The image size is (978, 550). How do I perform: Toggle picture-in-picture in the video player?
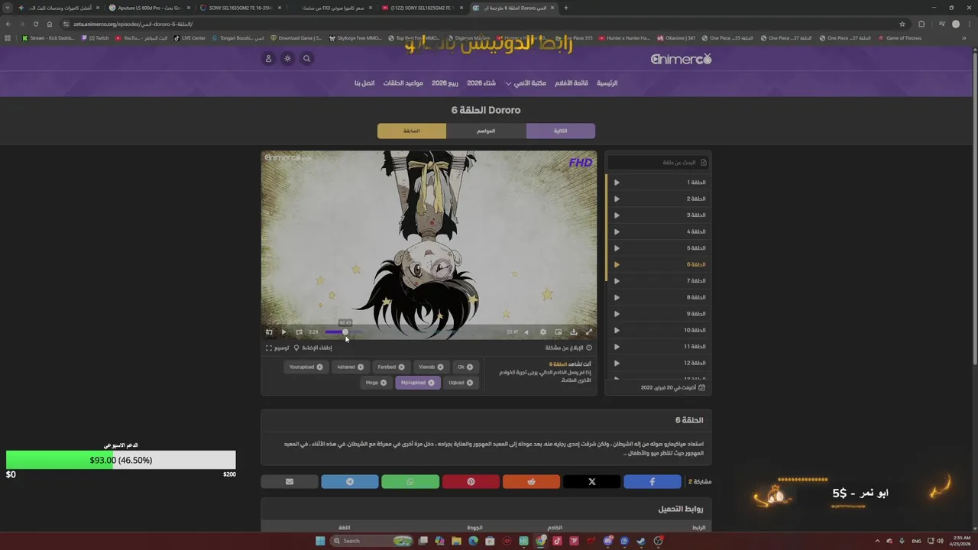click(x=559, y=332)
